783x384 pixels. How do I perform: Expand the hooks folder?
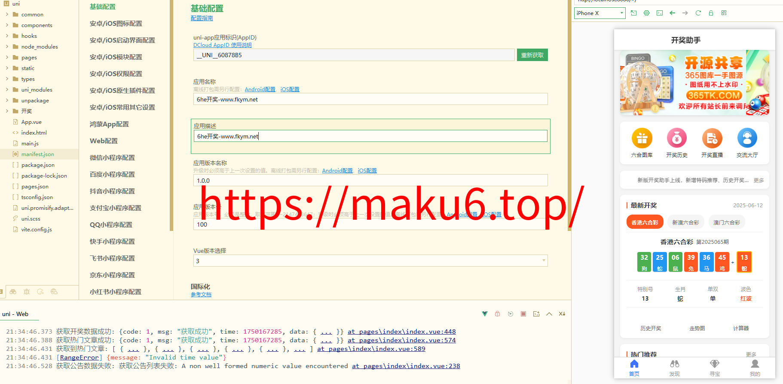[x=7, y=36]
